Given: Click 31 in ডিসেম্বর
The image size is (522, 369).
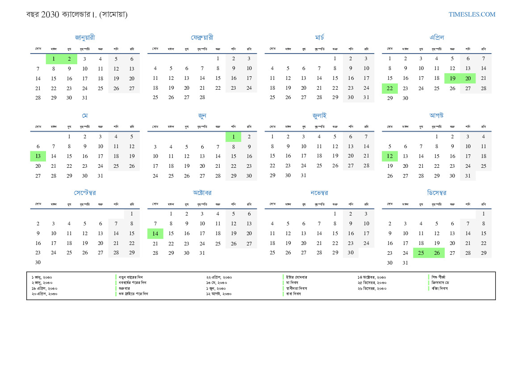Looking at the screenshot, I should 405,263.
